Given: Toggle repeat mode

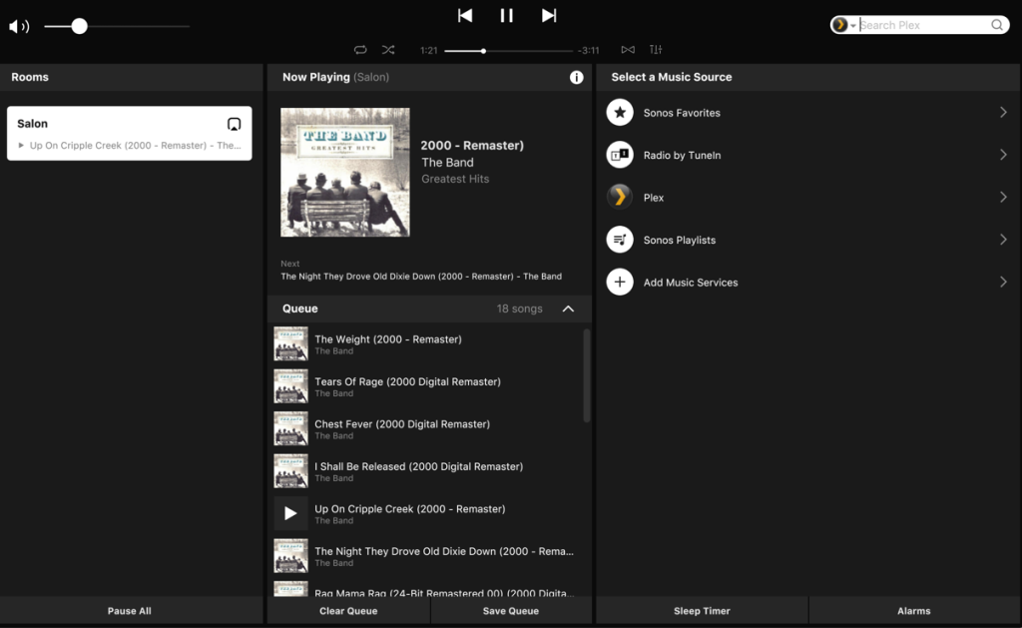Looking at the screenshot, I should [x=360, y=50].
